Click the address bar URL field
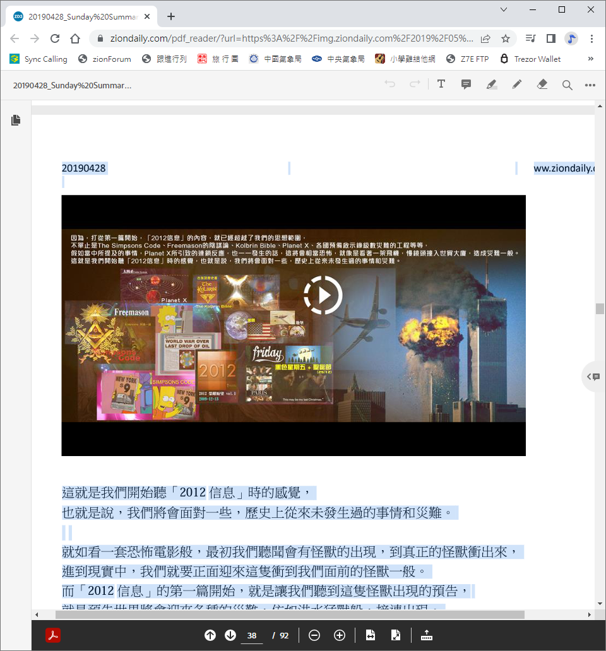 tap(291, 38)
